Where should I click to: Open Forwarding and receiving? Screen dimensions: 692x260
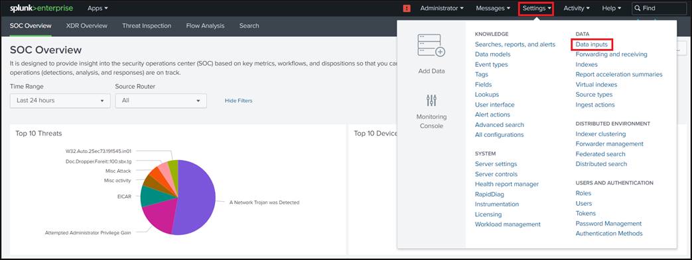[611, 54]
